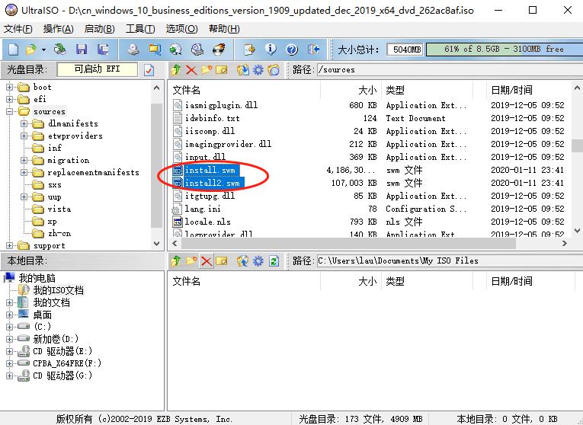Click the disc file list vertical scrollbar thumb
Viewport: 583px width, 425px height.
coord(577,145)
